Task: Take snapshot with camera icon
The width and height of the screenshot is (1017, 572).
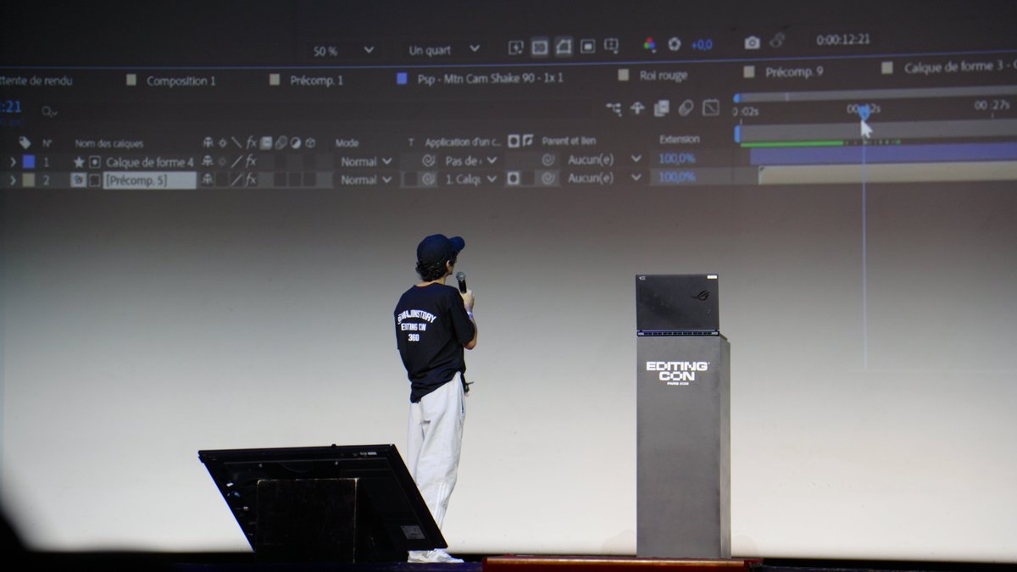Action: pyautogui.click(x=752, y=42)
